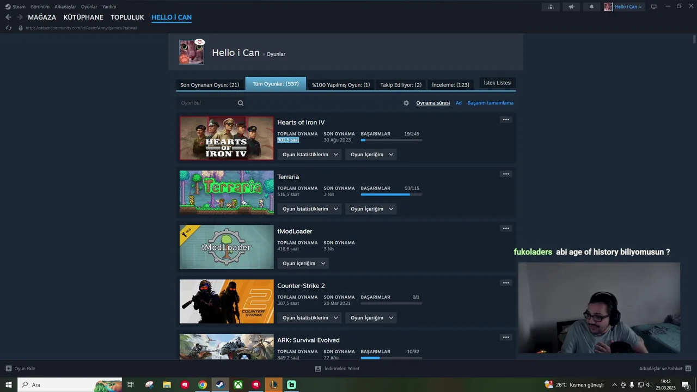The image size is (697, 392).
Task: Switch to Big Picture mode icon
Action: click(654, 7)
